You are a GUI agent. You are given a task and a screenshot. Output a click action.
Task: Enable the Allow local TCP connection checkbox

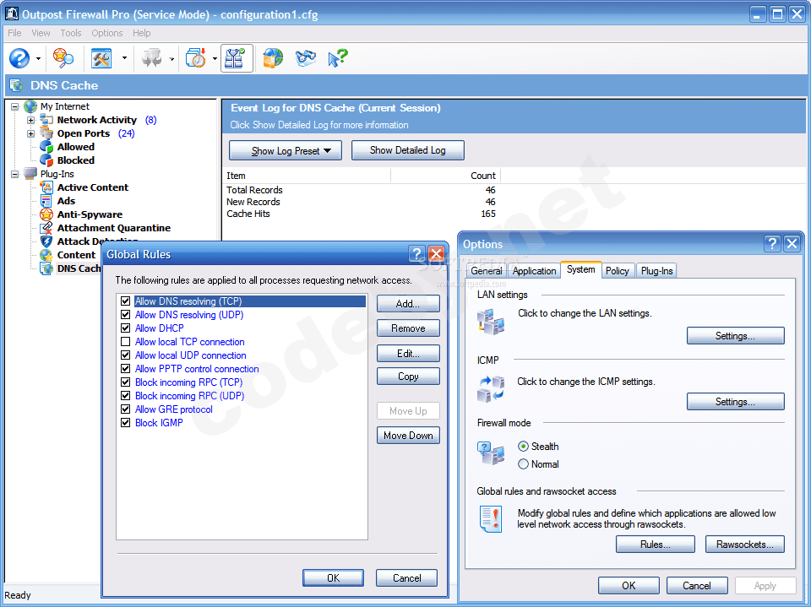pyautogui.click(x=126, y=342)
